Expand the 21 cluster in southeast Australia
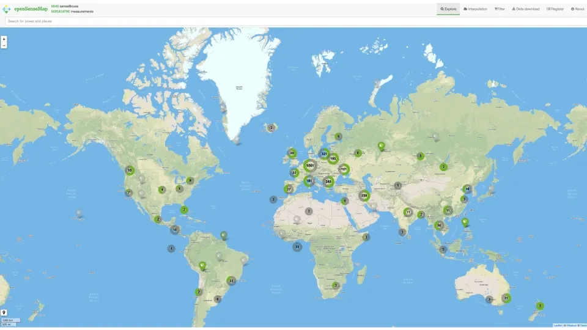Viewport: 587px width, 330px height. [506, 298]
